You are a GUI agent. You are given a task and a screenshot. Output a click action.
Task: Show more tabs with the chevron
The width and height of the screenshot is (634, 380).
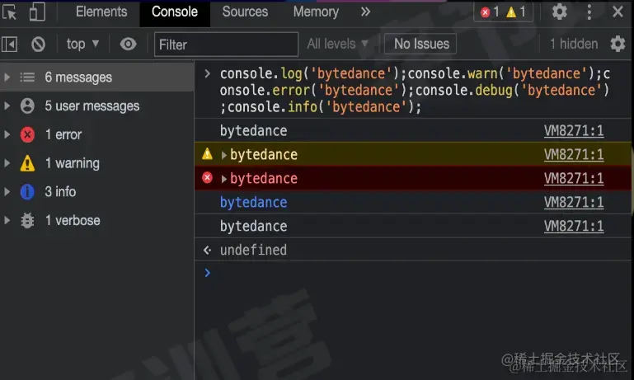tap(365, 12)
